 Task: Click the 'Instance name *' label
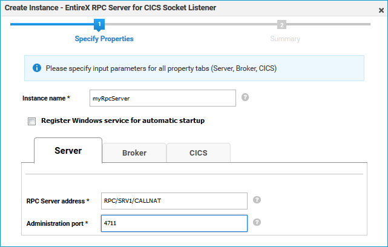click(46, 98)
